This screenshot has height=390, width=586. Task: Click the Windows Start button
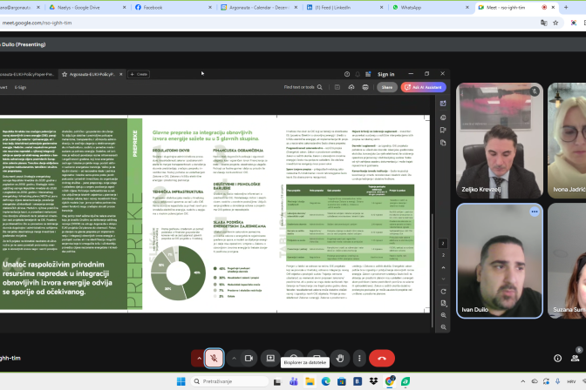pyautogui.click(x=181, y=380)
